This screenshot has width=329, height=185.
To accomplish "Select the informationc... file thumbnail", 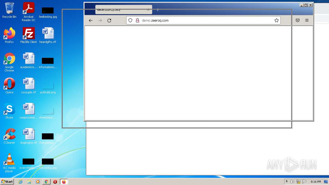I will tap(48, 63).
